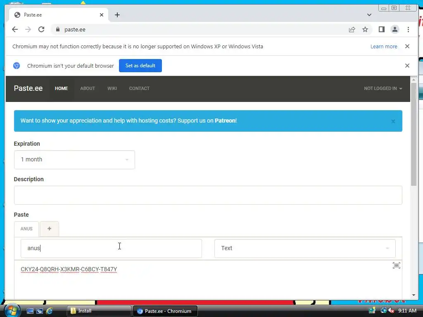The height and width of the screenshot is (317, 423).
Task: Open the HOME nav item
Action: tap(61, 88)
